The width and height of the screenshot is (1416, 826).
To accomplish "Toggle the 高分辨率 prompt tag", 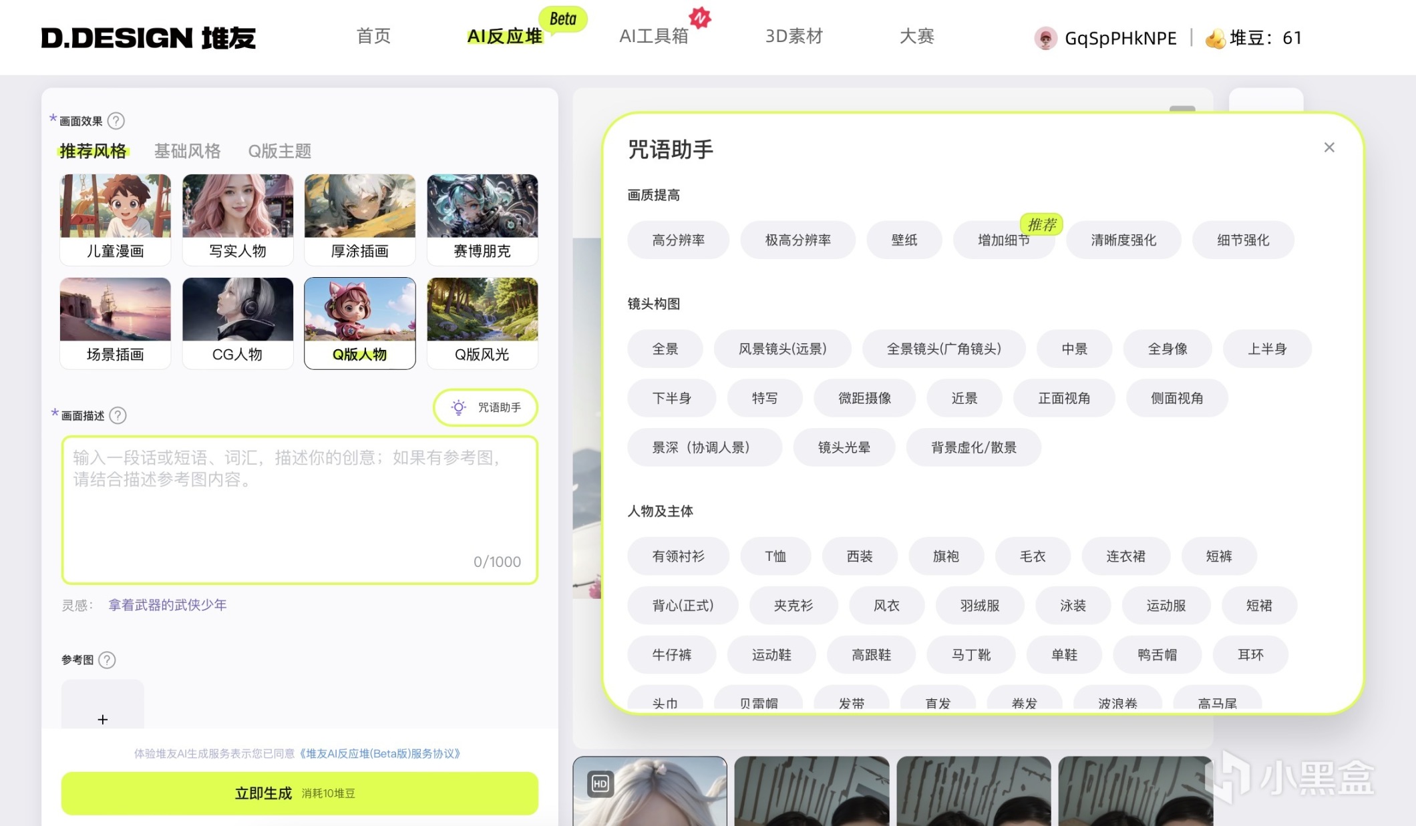I will click(x=678, y=240).
